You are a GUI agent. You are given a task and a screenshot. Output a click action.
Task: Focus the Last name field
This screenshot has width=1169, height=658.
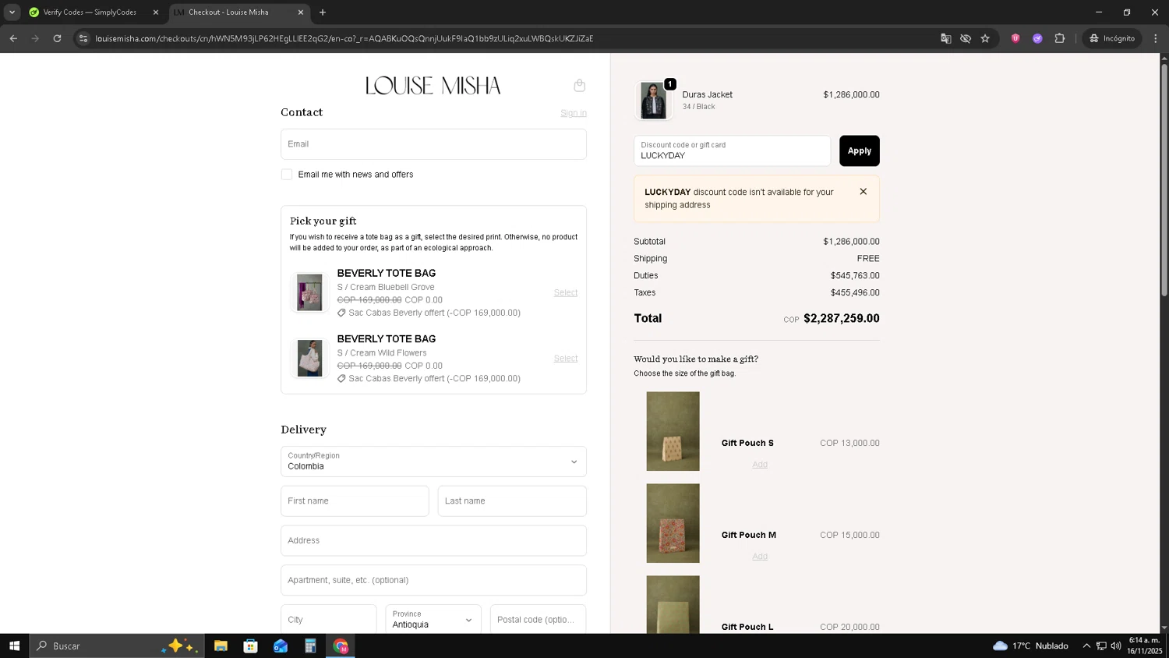point(512,501)
